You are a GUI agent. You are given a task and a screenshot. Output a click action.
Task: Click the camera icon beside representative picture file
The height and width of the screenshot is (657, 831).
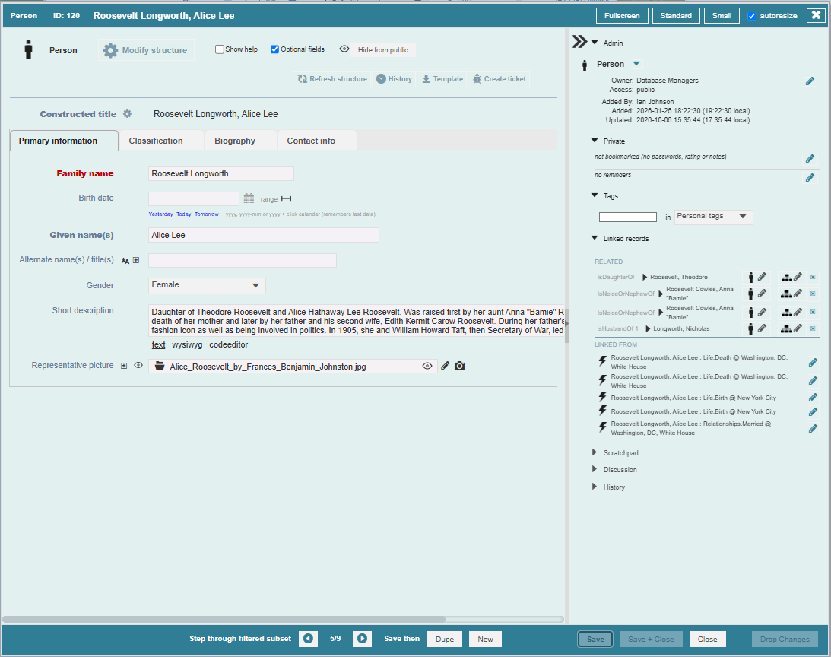coord(459,366)
